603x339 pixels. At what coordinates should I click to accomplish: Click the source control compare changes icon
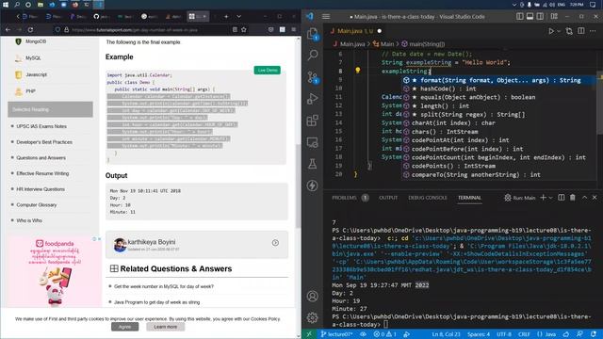tap(569, 31)
